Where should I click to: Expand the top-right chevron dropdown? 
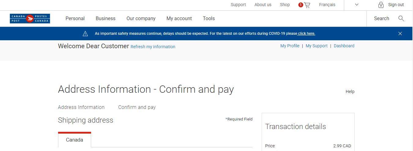pos(356,5)
